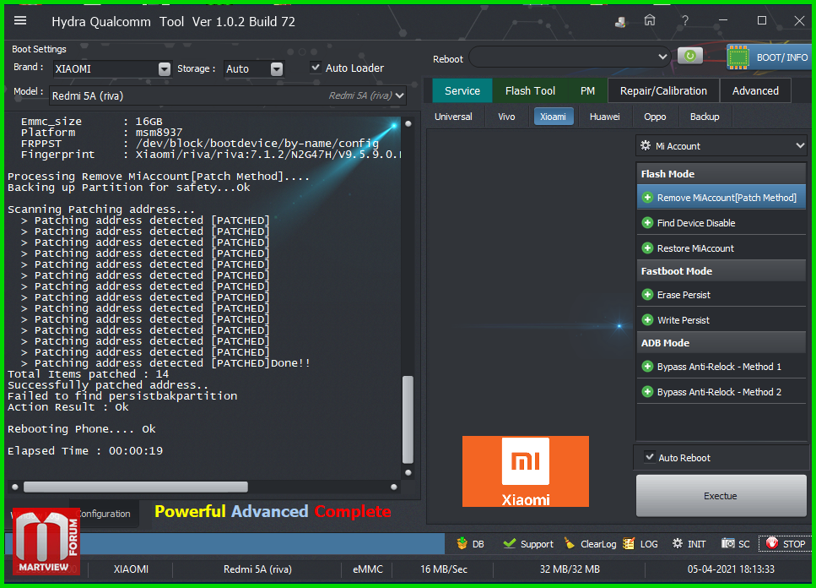The width and height of the screenshot is (816, 588).
Task: Click the log scroll-right dot button
Action: 394,487
